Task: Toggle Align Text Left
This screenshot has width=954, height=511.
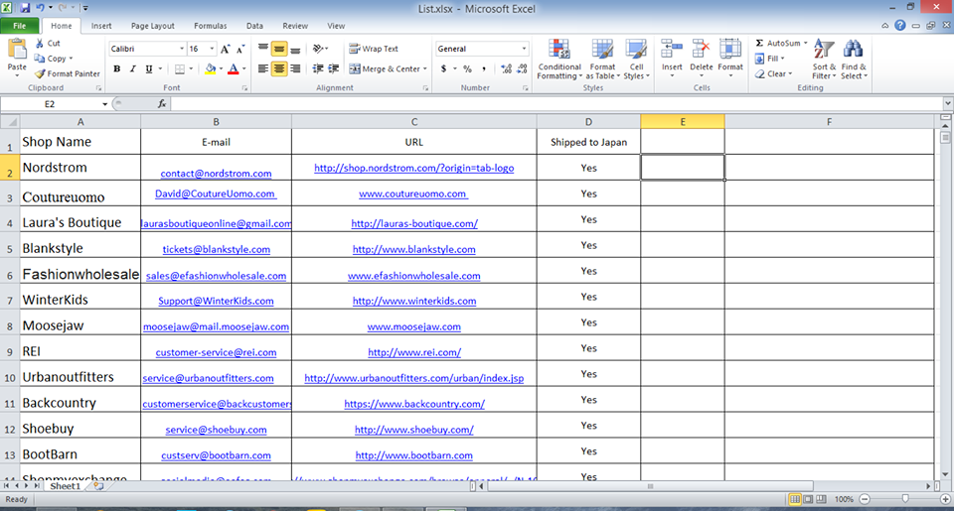Action: [262, 68]
